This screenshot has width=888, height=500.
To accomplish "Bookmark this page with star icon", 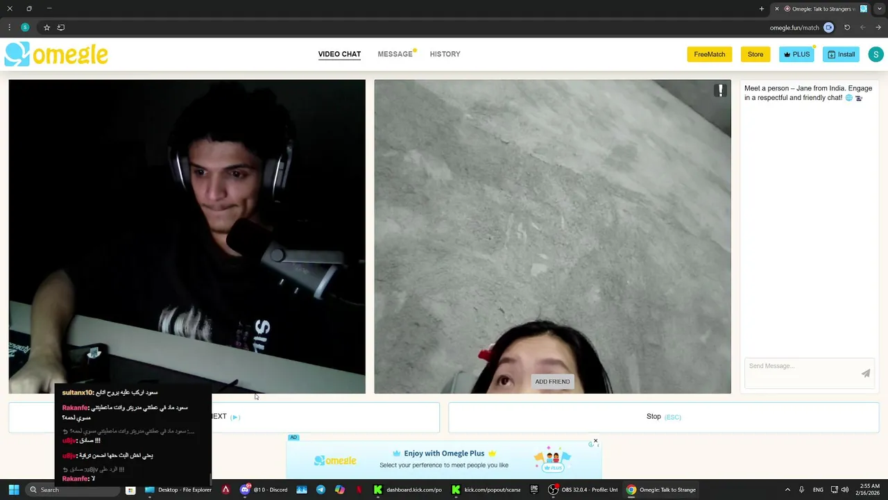I will point(46,27).
